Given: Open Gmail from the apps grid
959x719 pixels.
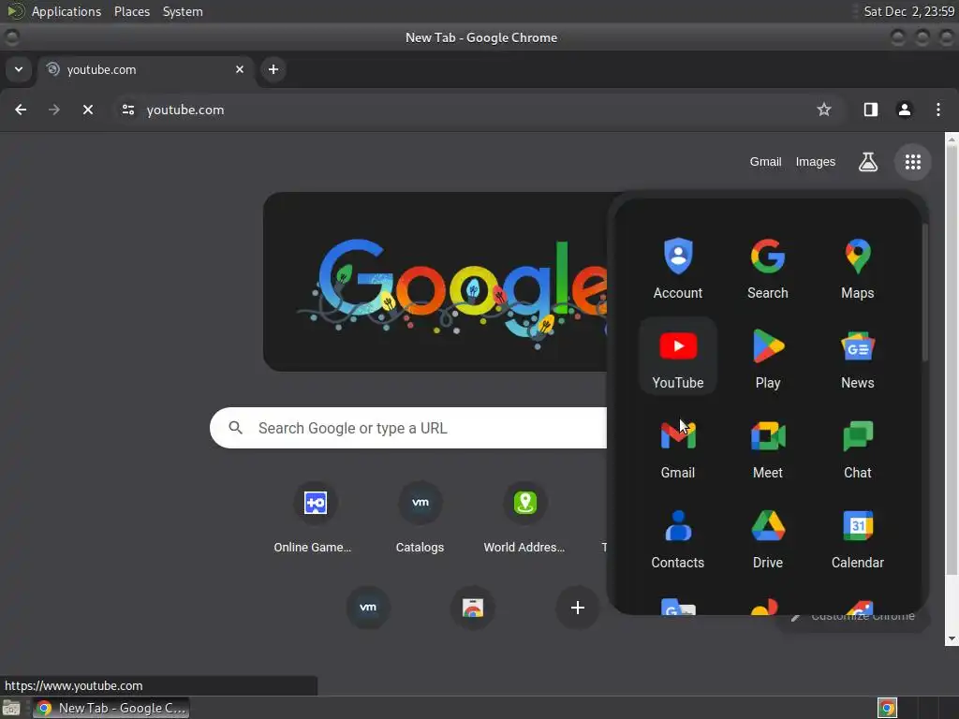Looking at the screenshot, I should (x=678, y=448).
